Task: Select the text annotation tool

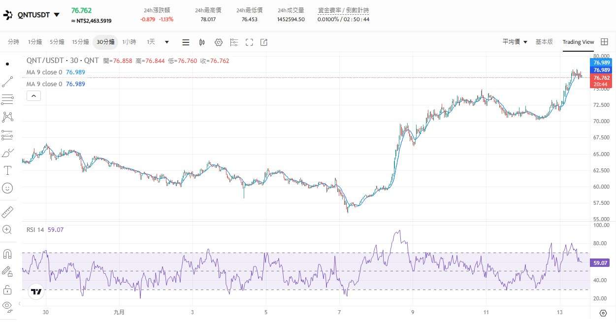Action: tap(7, 170)
